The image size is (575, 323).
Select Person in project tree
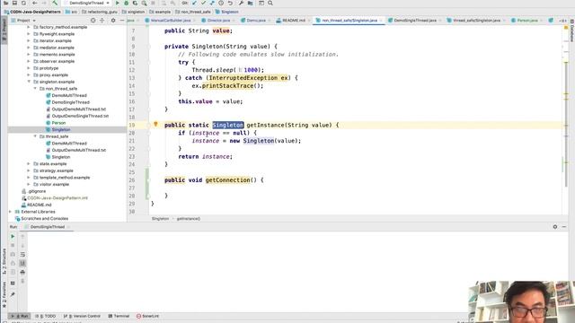[58, 123]
